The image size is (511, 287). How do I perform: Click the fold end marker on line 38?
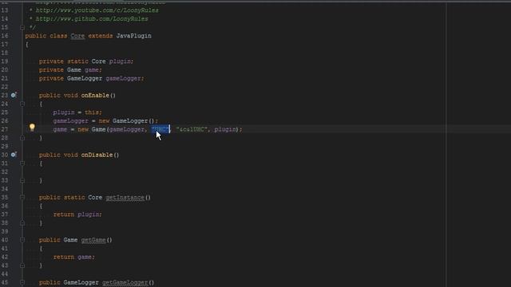pos(22,223)
